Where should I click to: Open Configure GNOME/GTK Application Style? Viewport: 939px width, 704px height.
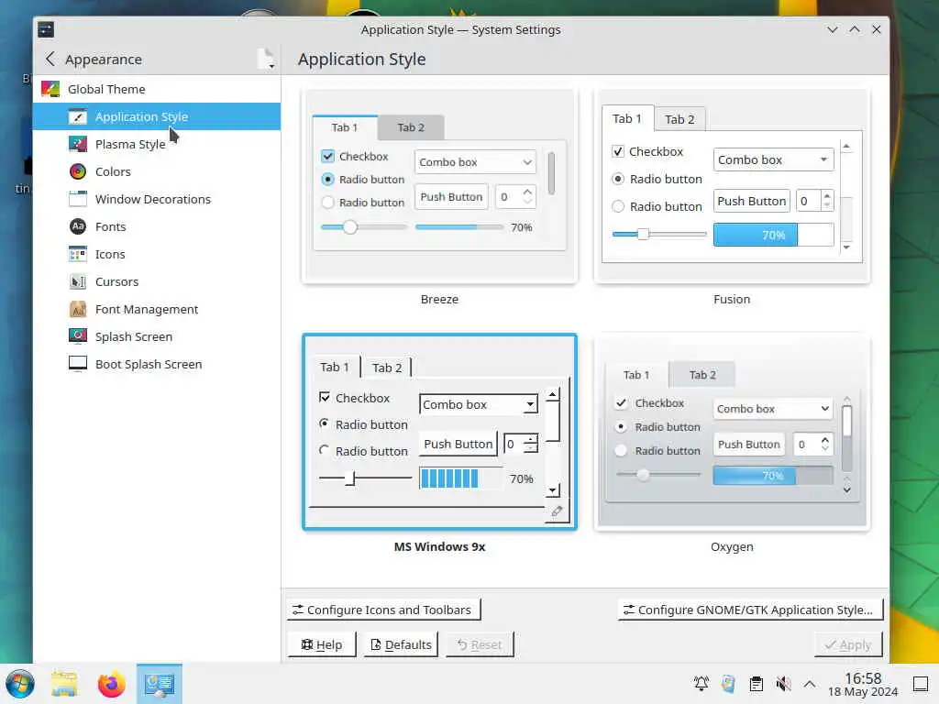coord(750,610)
